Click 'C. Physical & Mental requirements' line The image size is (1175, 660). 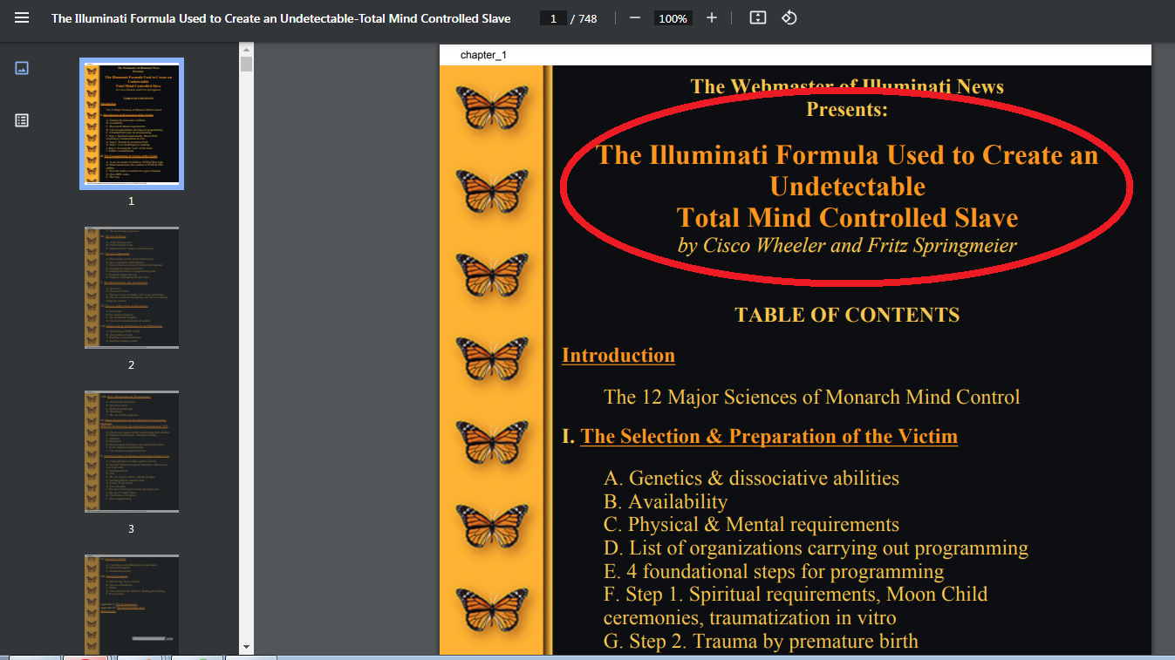[x=751, y=525]
